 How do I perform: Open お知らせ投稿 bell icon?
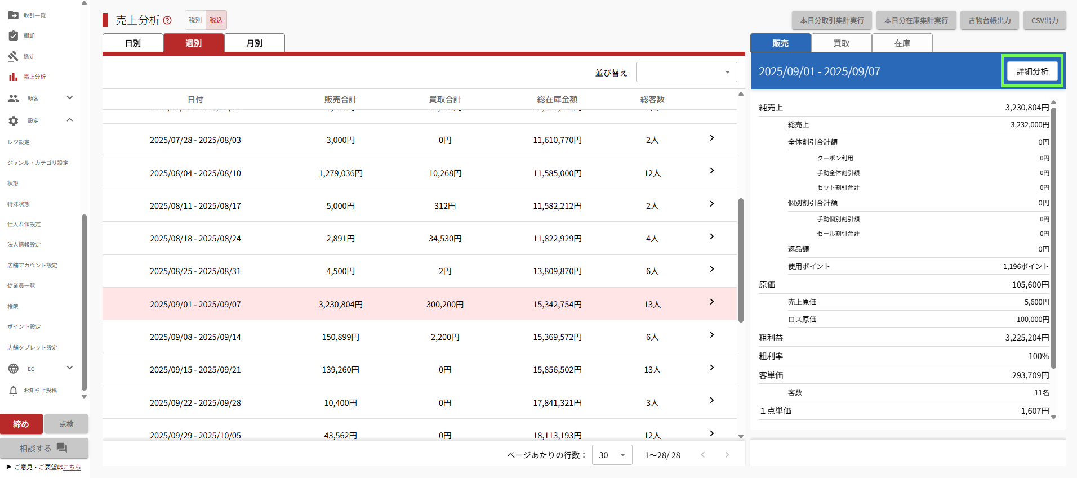coord(14,390)
